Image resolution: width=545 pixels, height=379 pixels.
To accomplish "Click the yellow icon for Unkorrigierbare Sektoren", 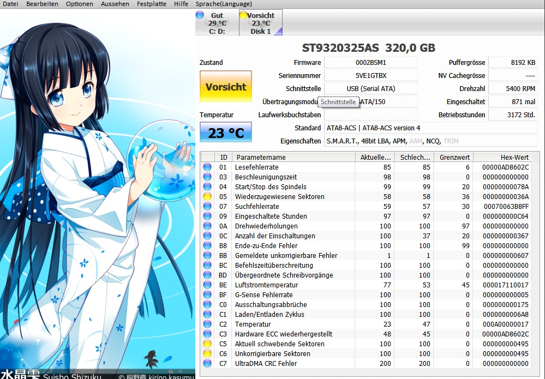I will click(207, 353).
